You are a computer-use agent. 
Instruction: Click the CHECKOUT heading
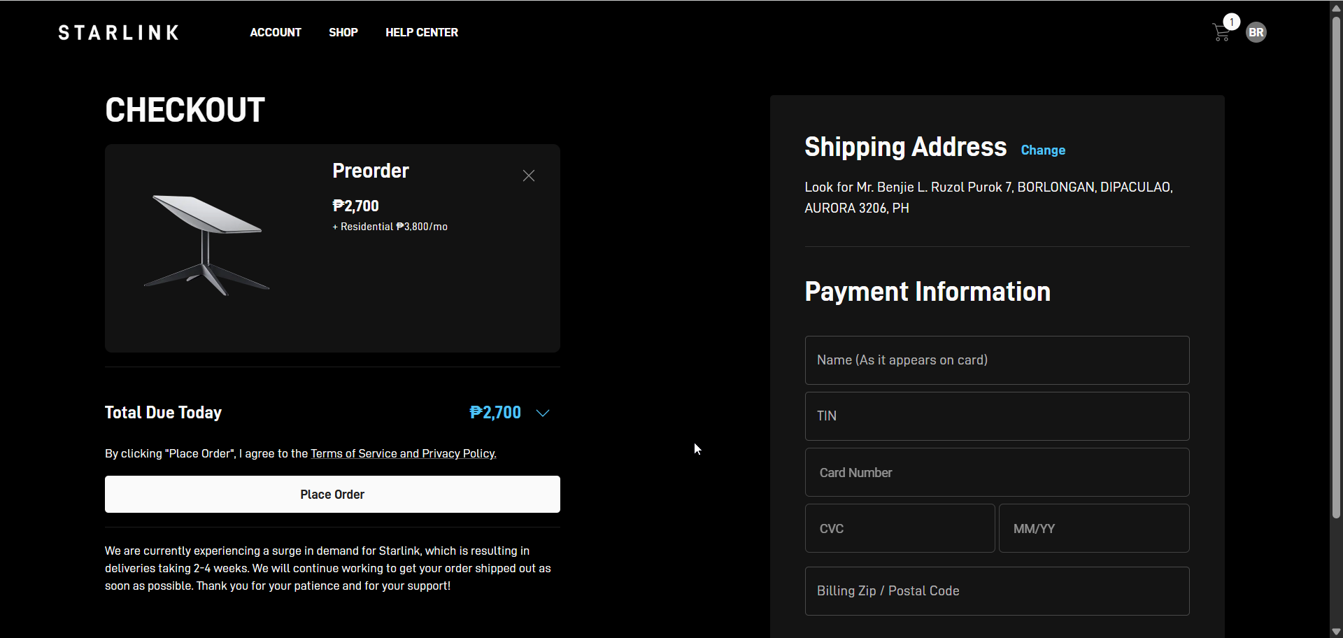pyautogui.click(x=185, y=110)
